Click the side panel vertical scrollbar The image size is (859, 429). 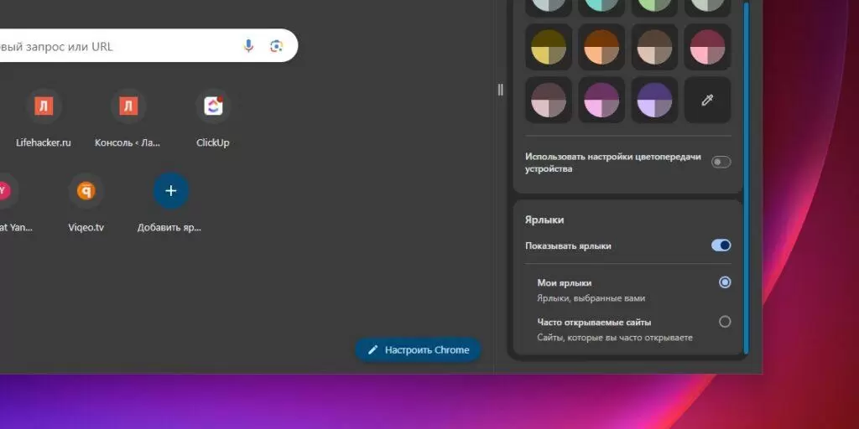point(746,178)
